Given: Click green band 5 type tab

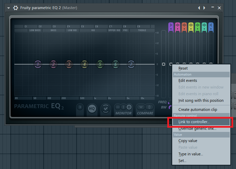Looking at the screenshot, I should [x=197, y=27].
